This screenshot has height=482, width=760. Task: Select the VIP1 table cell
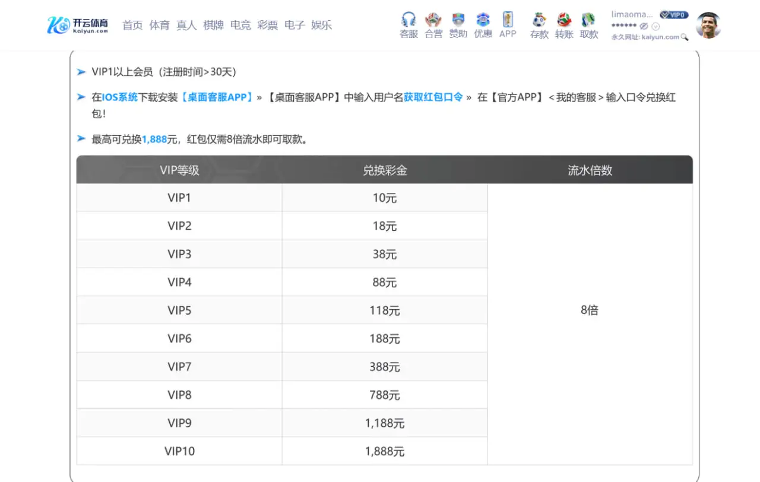coord(179,198)
